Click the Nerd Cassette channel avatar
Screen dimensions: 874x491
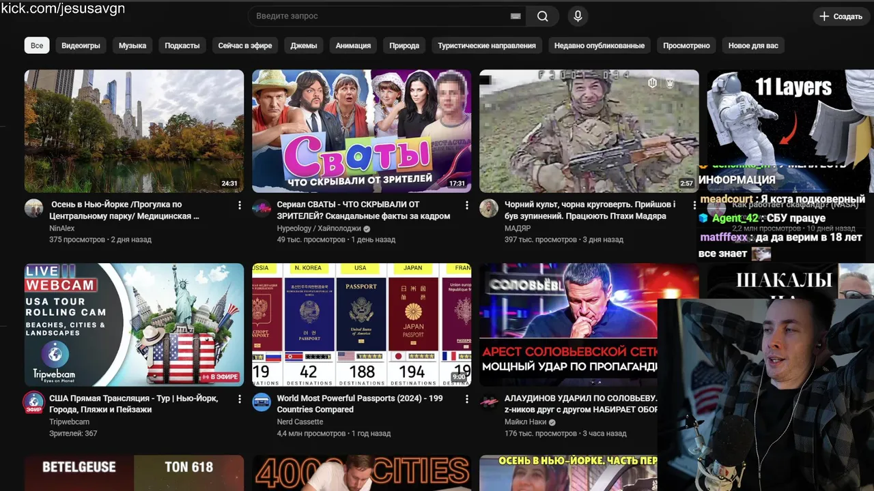(x=261, y=402)
